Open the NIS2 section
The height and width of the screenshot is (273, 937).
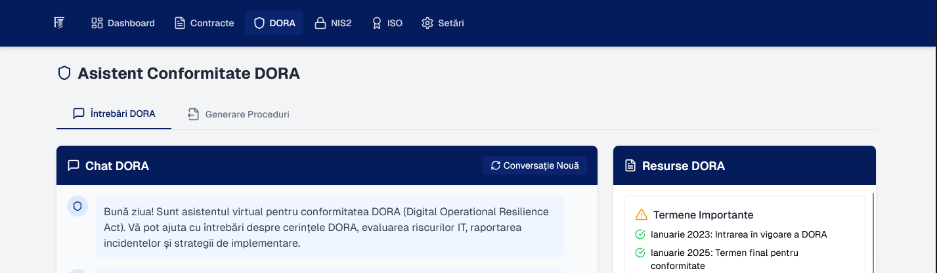(x=334, y=23)
